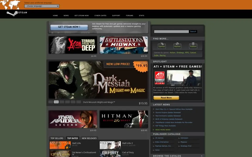Open NEWS in navigation bar
252x157 pixels.
click(x=66, y=15)
